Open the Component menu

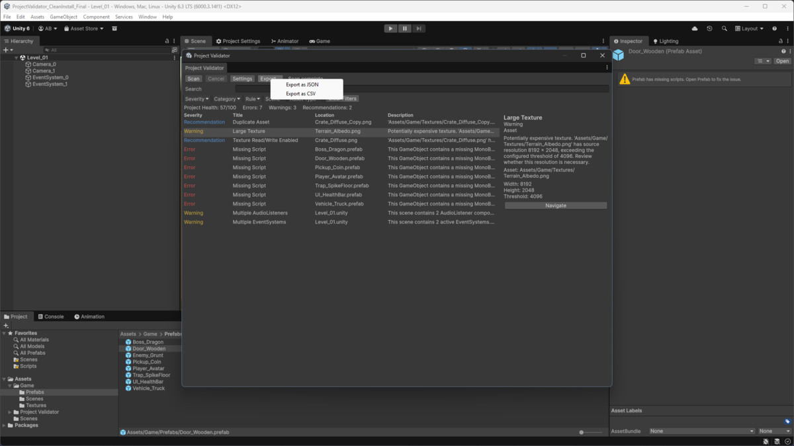point(97,17)
